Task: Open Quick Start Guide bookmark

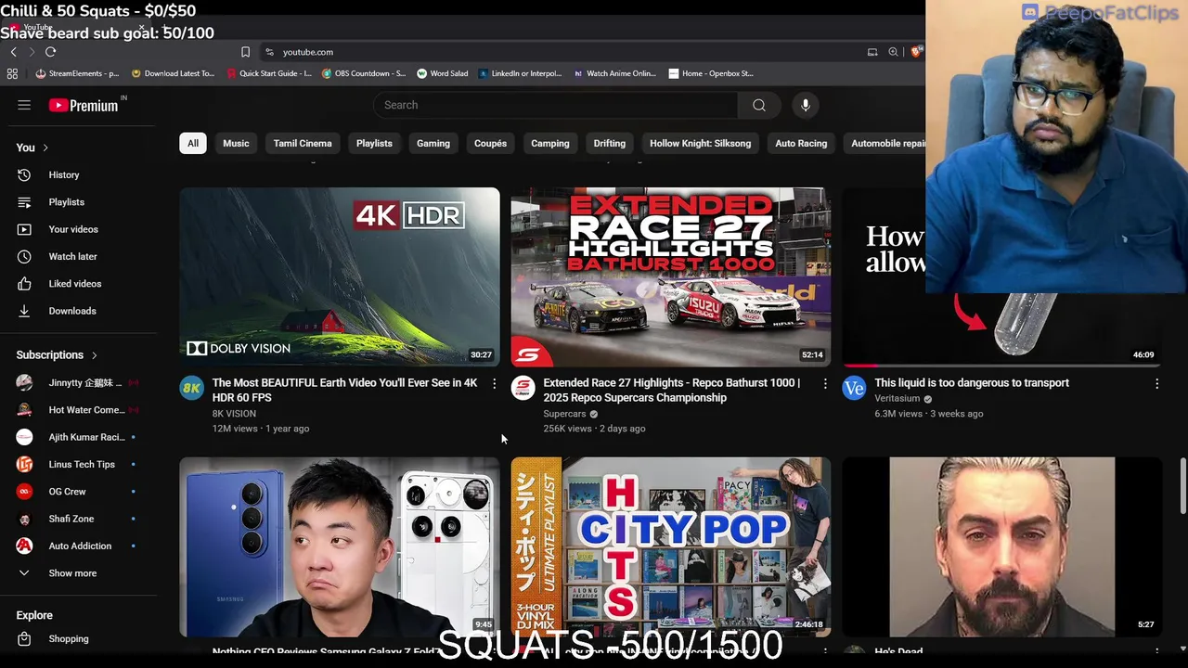Action: click(x=269, y=73)
